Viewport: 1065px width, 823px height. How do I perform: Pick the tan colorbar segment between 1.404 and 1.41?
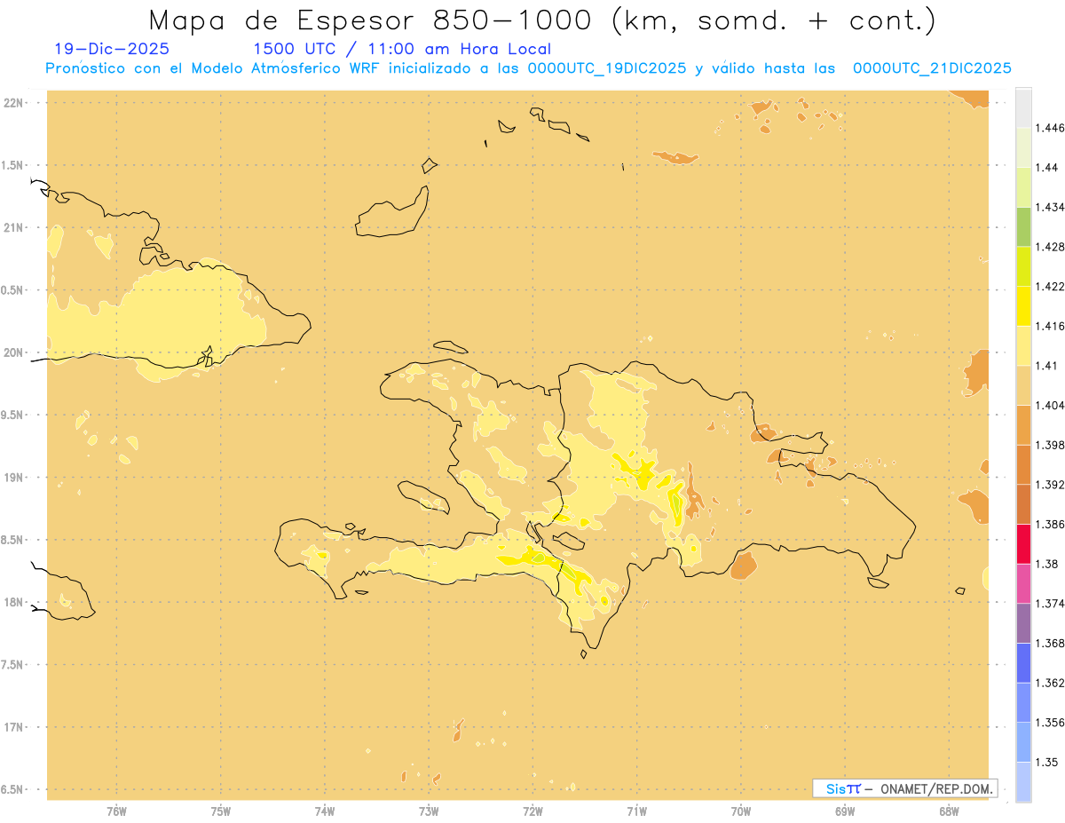coord(1023,385)
